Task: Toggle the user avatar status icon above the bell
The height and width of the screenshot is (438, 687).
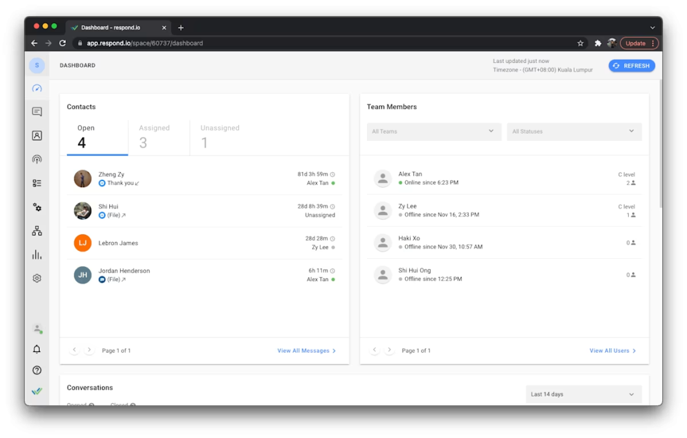Action: click(x=37, y=329)
